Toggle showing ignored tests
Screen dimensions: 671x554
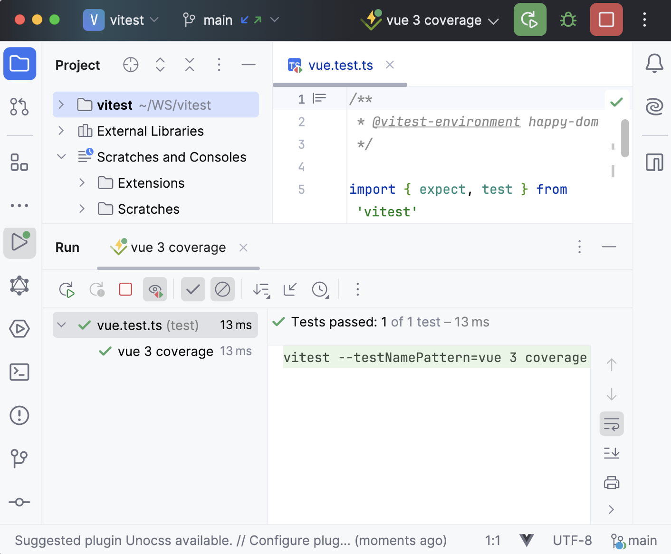[x=222, y=289]
